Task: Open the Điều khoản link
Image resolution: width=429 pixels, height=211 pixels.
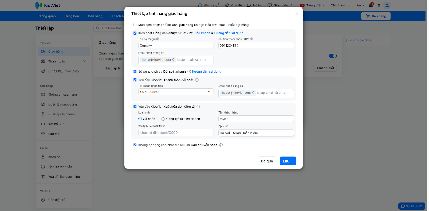Action: point(202,33)
